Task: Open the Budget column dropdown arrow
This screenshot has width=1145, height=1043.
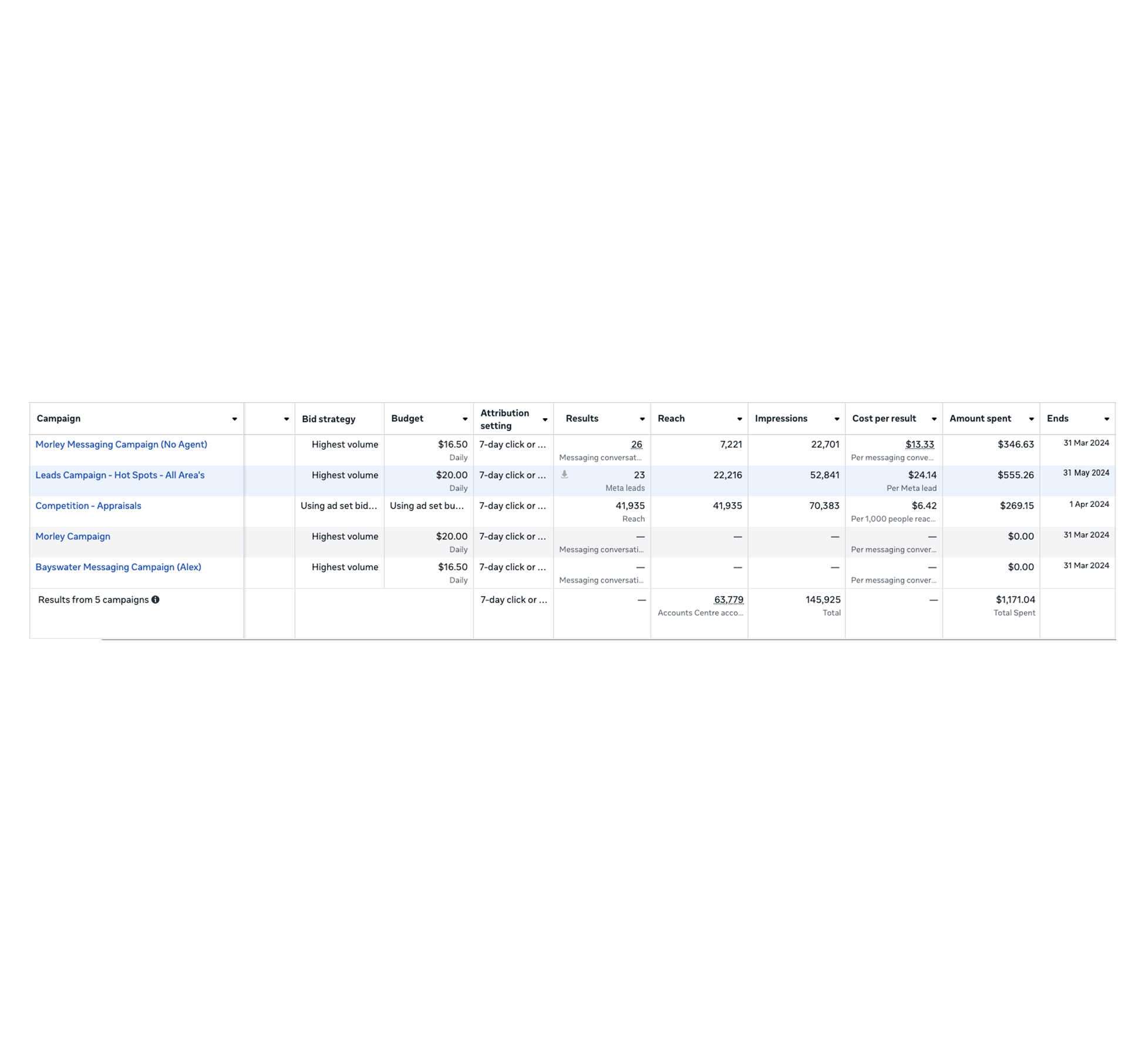Action: pyautogui.click(x=464, y=419)
